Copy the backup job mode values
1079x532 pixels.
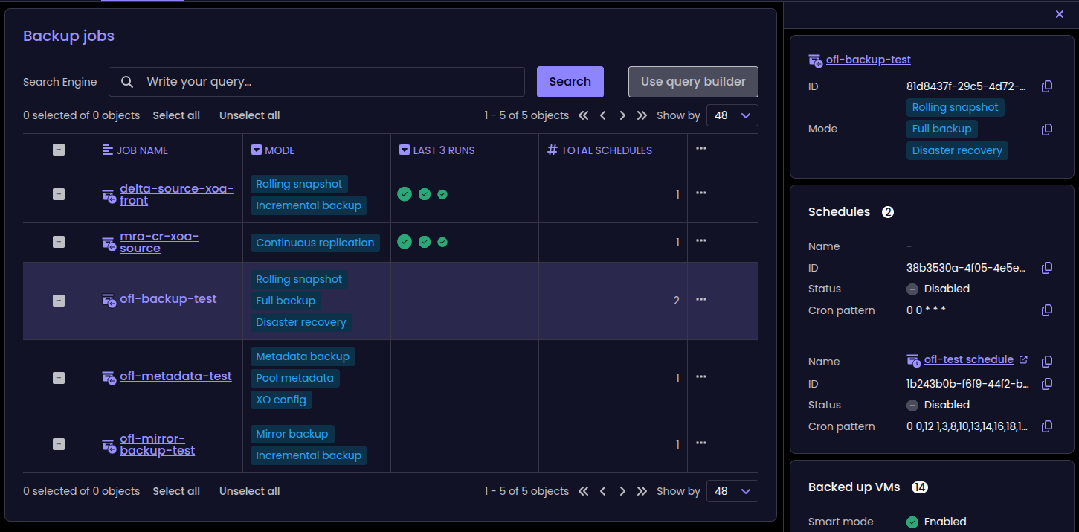pos(1047,129)
